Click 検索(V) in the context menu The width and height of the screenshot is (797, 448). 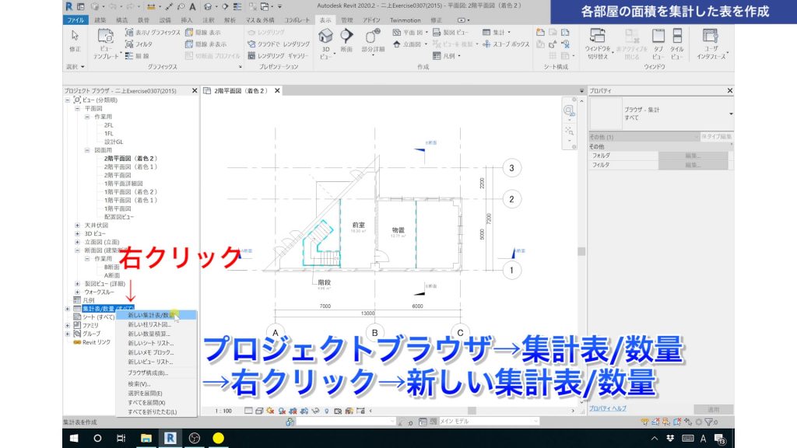(x=140, y=386)
